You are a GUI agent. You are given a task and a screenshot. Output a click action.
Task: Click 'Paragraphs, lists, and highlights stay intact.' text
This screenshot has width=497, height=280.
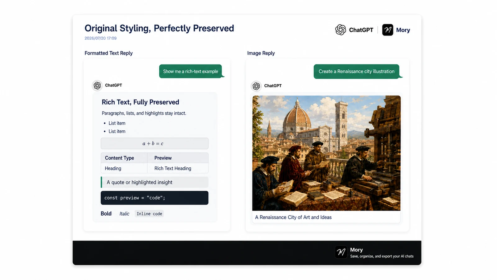144,113
